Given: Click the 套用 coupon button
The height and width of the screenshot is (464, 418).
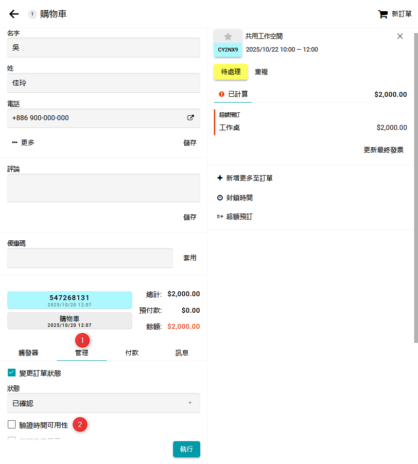Looking at the screenshot, I should point(190,258).
